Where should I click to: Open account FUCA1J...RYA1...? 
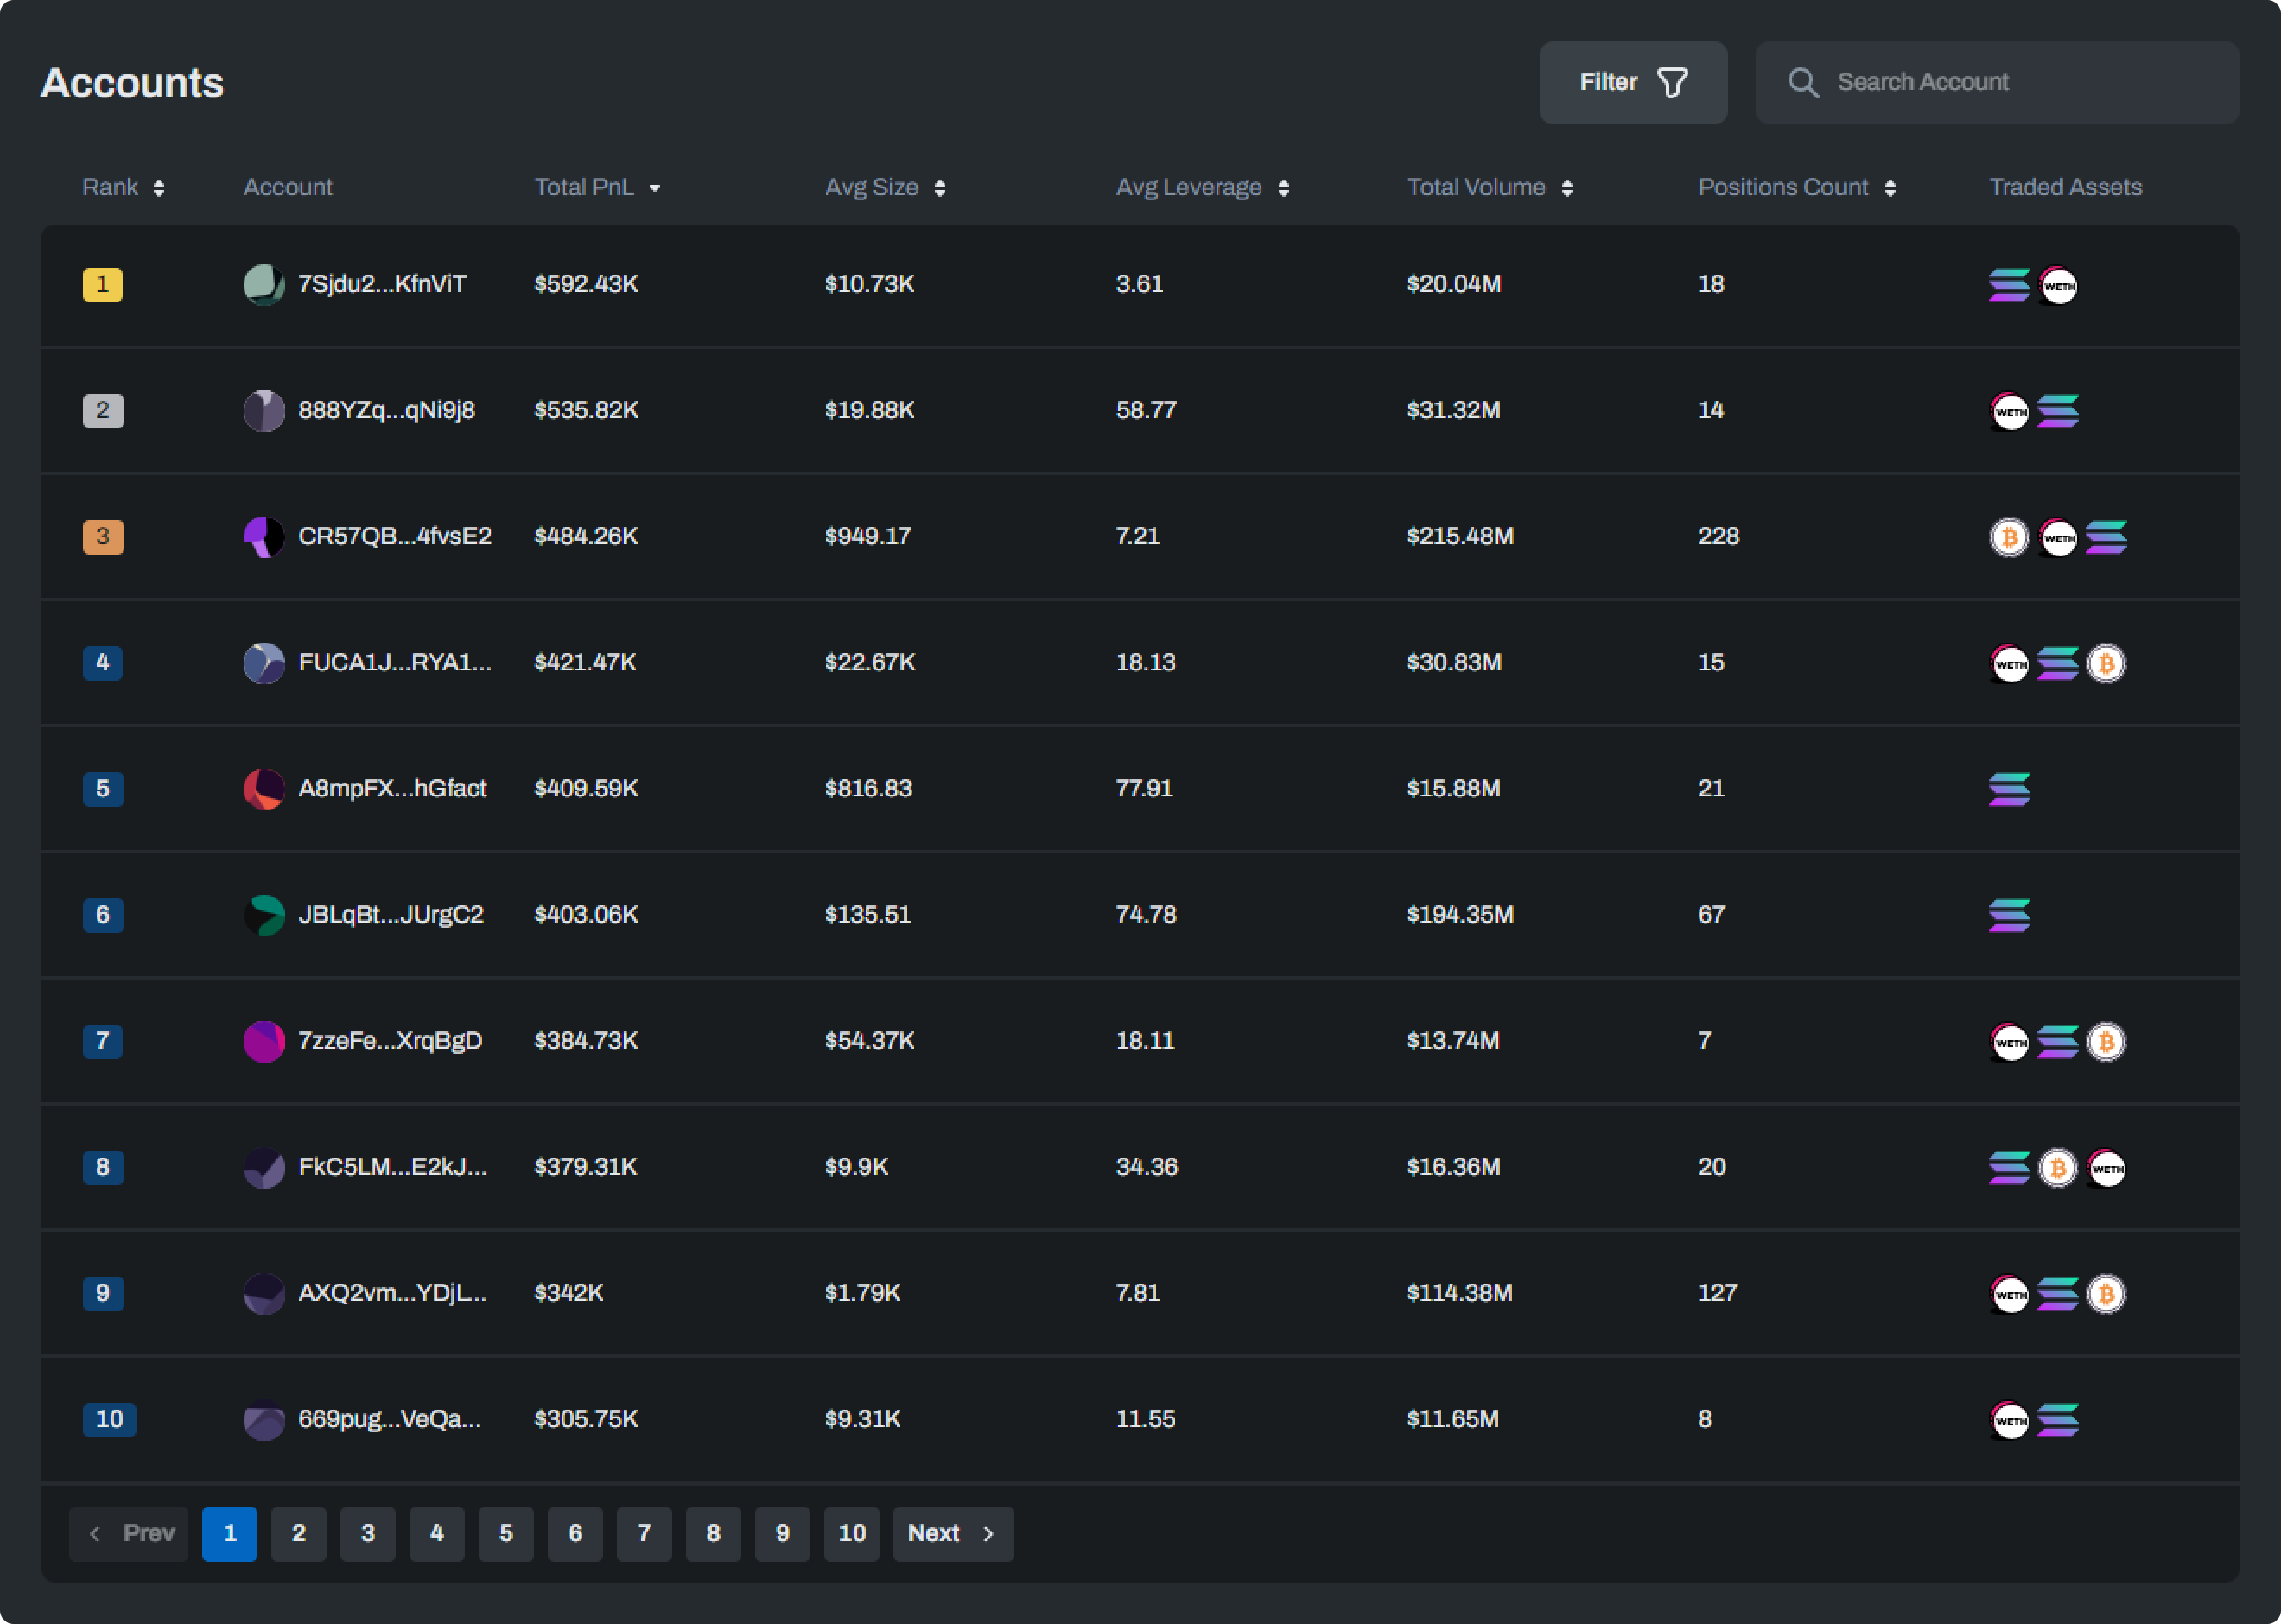pyautogui.click(x=395, y=662)
